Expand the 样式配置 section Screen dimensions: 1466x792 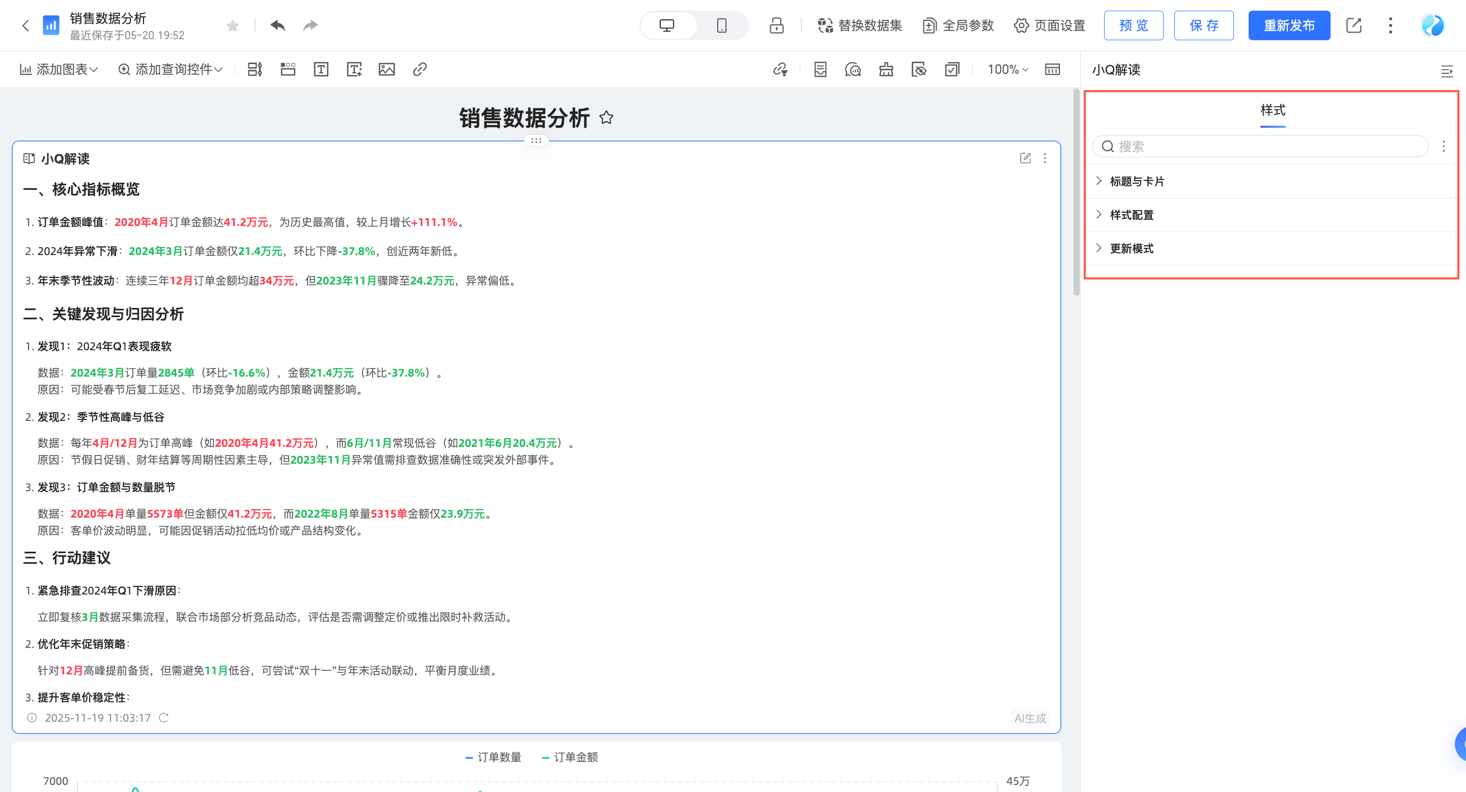click(x=1132, y=215)
